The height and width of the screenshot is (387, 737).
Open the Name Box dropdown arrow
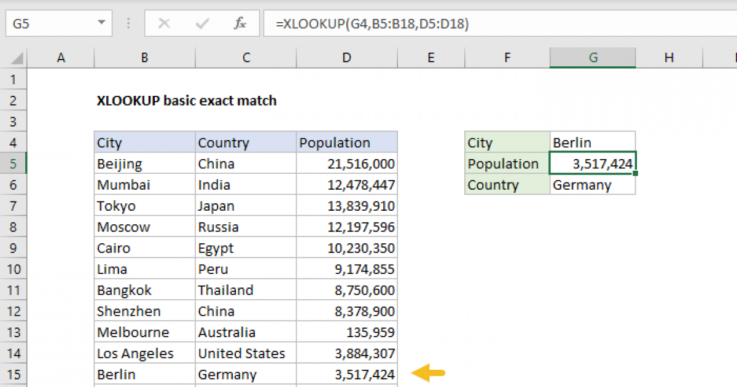coord(101,24)
